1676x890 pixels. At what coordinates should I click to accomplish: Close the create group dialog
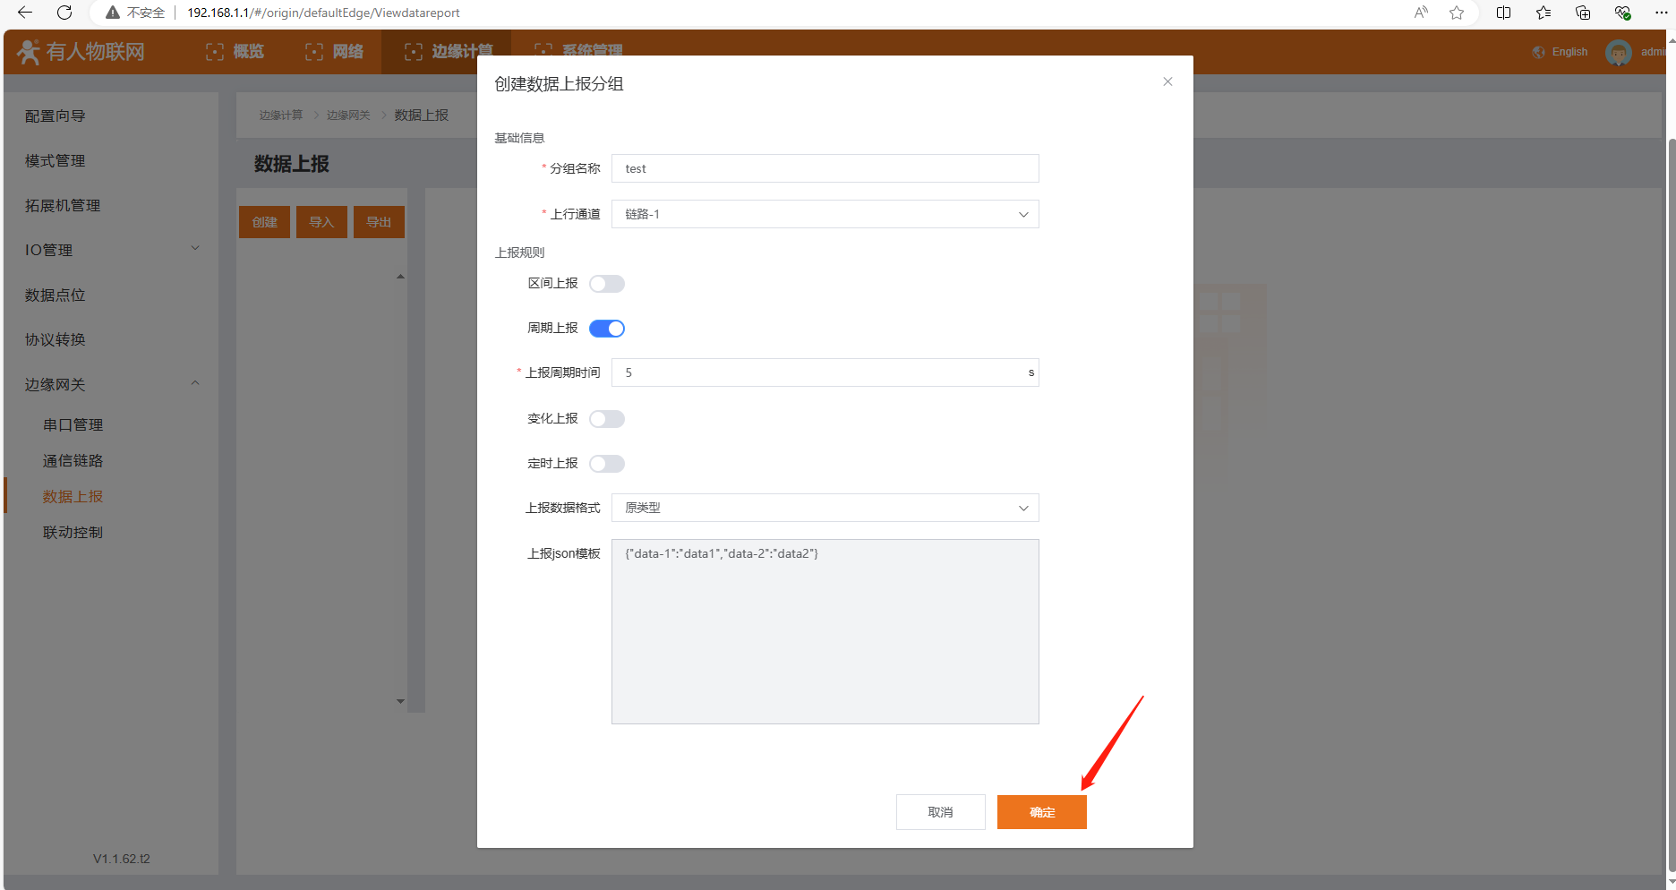[1167, 81]
